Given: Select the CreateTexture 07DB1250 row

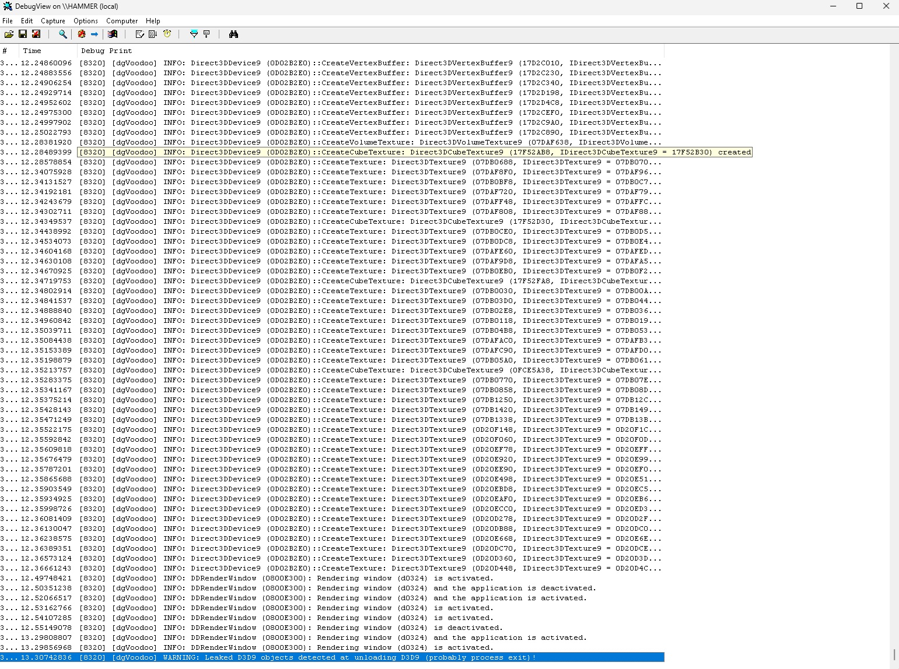Looking at the screenshot, I should coord(332,400).
